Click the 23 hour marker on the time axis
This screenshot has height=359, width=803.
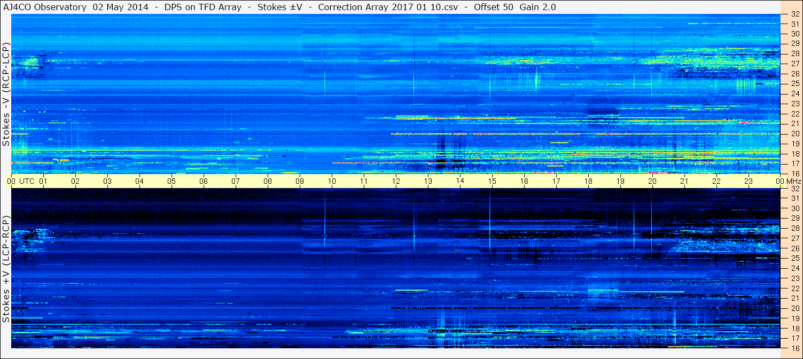tap(749, 181)
